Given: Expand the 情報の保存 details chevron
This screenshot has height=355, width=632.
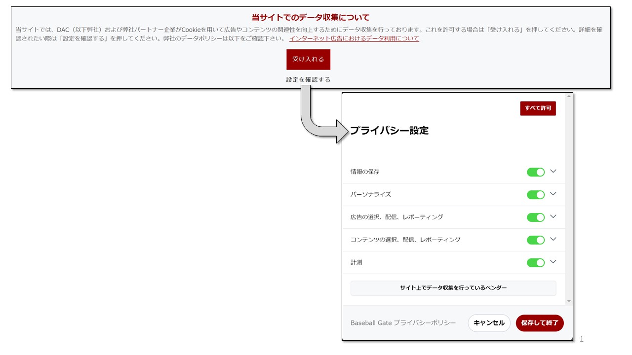Looking at the screenshot, I should click(553, 172).
